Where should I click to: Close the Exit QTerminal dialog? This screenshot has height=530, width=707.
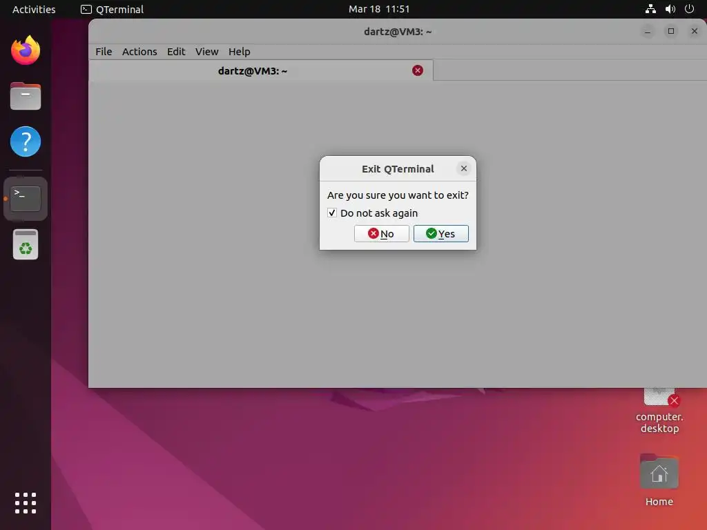[463, 168]
